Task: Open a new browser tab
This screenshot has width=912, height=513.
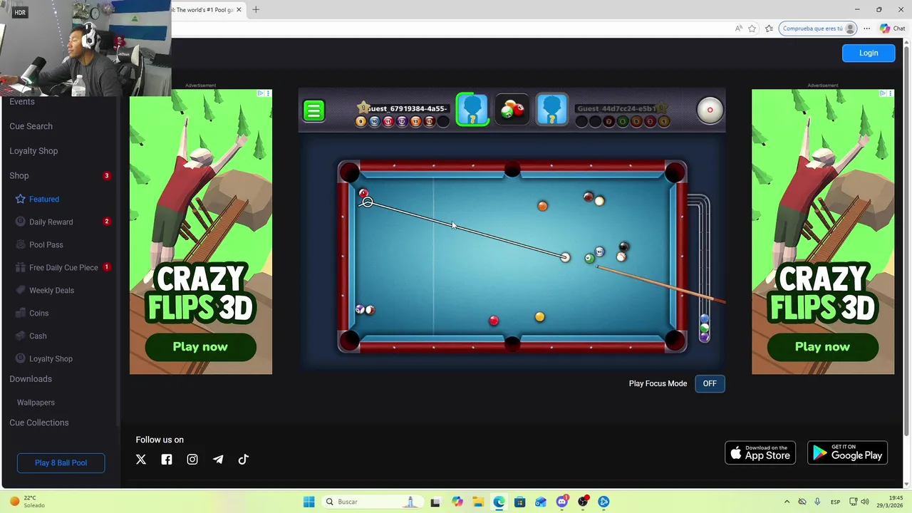Action: 256,9
